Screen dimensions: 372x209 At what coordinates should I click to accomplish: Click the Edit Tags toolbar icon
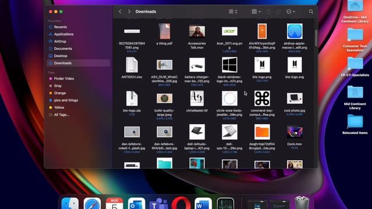278,12
